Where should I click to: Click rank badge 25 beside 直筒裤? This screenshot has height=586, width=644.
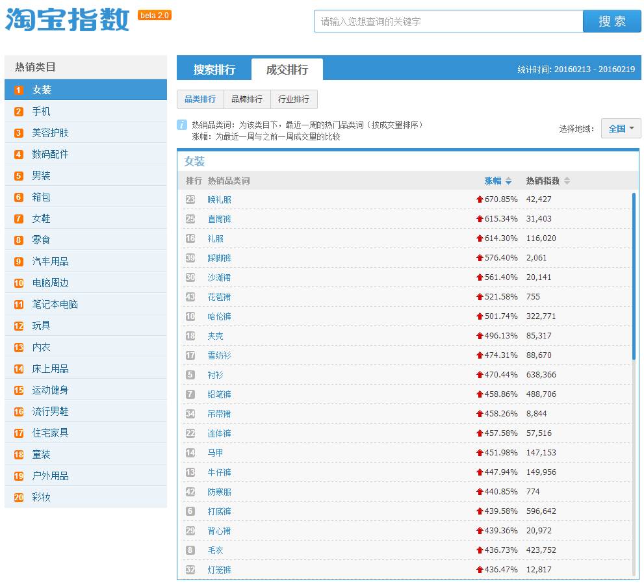coord(190,219)
